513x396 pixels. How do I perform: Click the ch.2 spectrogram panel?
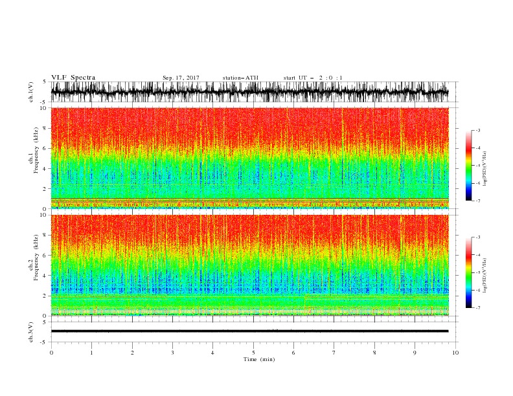click(x=250, y=265)
